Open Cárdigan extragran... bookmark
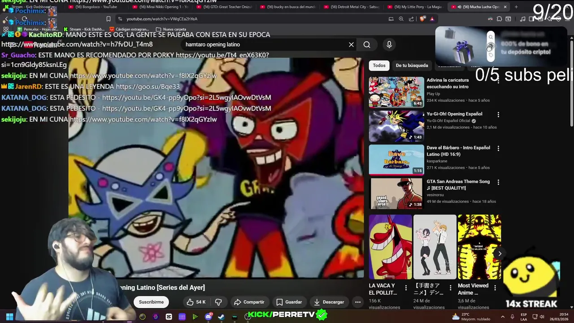 point(129,29)
